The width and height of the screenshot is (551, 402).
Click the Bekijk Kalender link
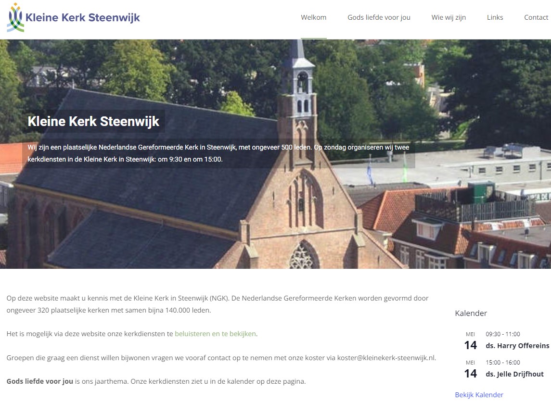479,395
